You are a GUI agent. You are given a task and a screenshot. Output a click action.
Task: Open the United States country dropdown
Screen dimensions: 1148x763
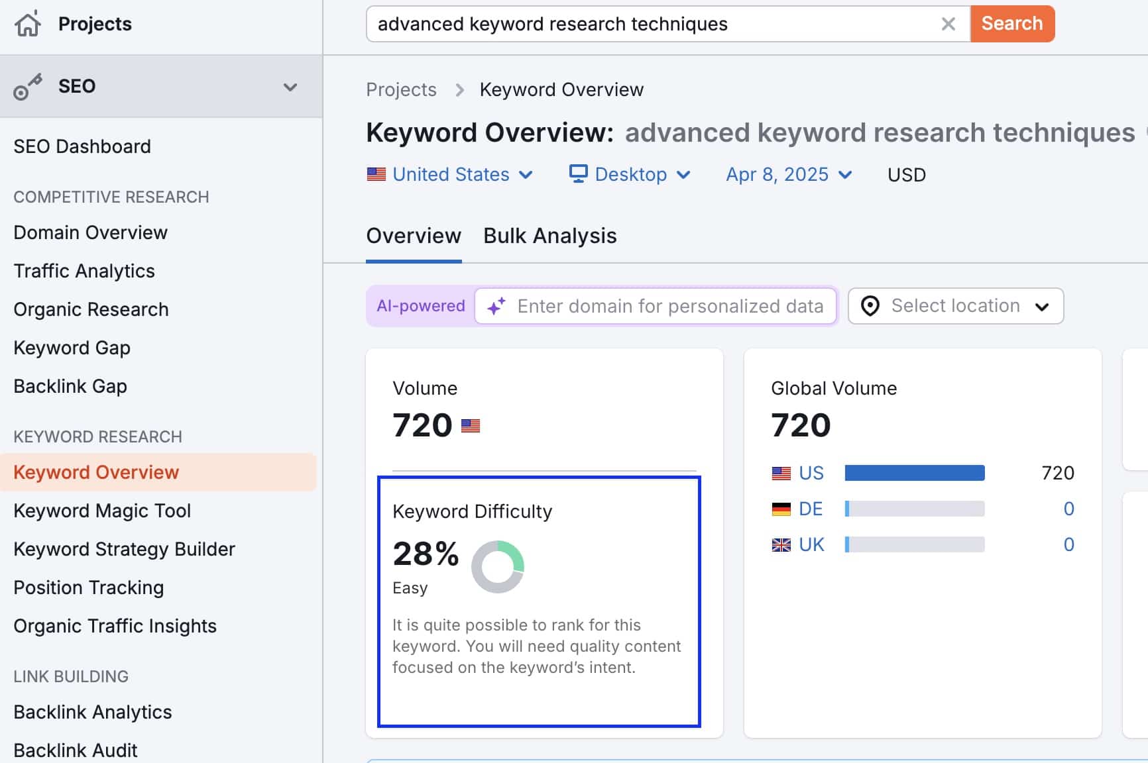click(450, 174)
